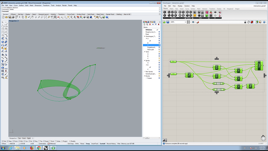The height and width of the screenshot is (151, 268).
Task: Toggle visibility bulb for the Pipes layer
Action: [x=159, y=34]
